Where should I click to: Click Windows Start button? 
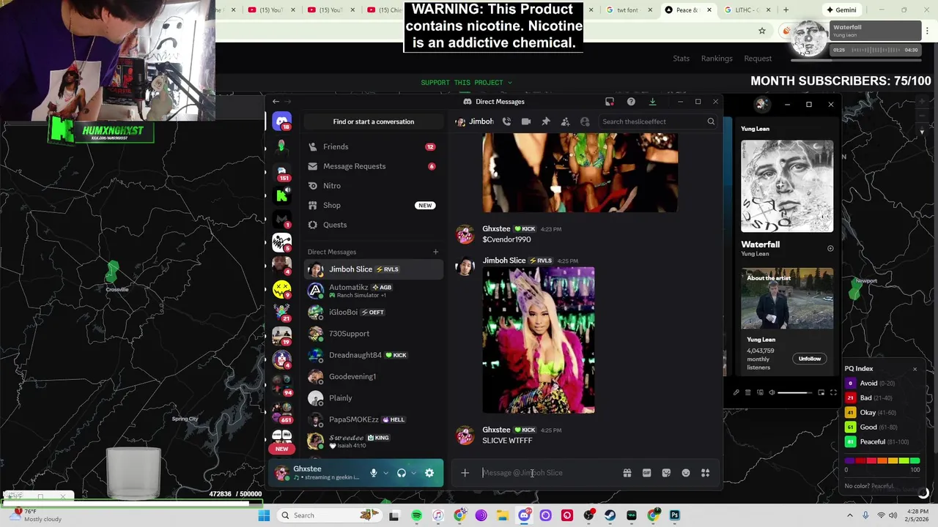point(264,515)
